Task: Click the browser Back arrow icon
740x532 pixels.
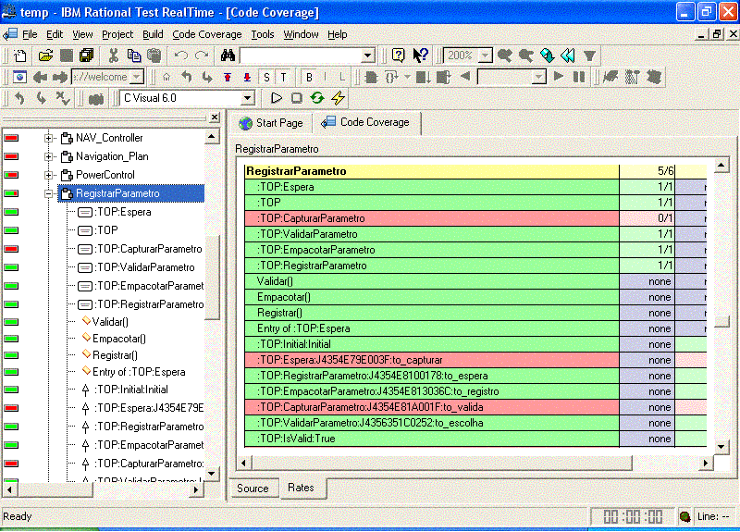Action: (40, 77)
